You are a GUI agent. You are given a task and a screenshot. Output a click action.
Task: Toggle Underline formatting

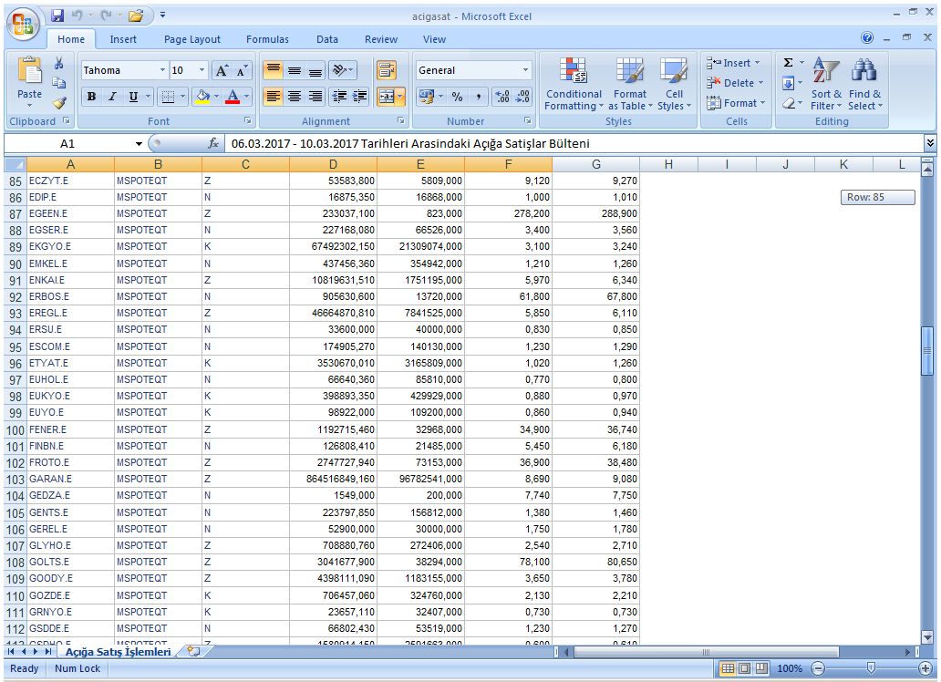(x=132, y=96)
